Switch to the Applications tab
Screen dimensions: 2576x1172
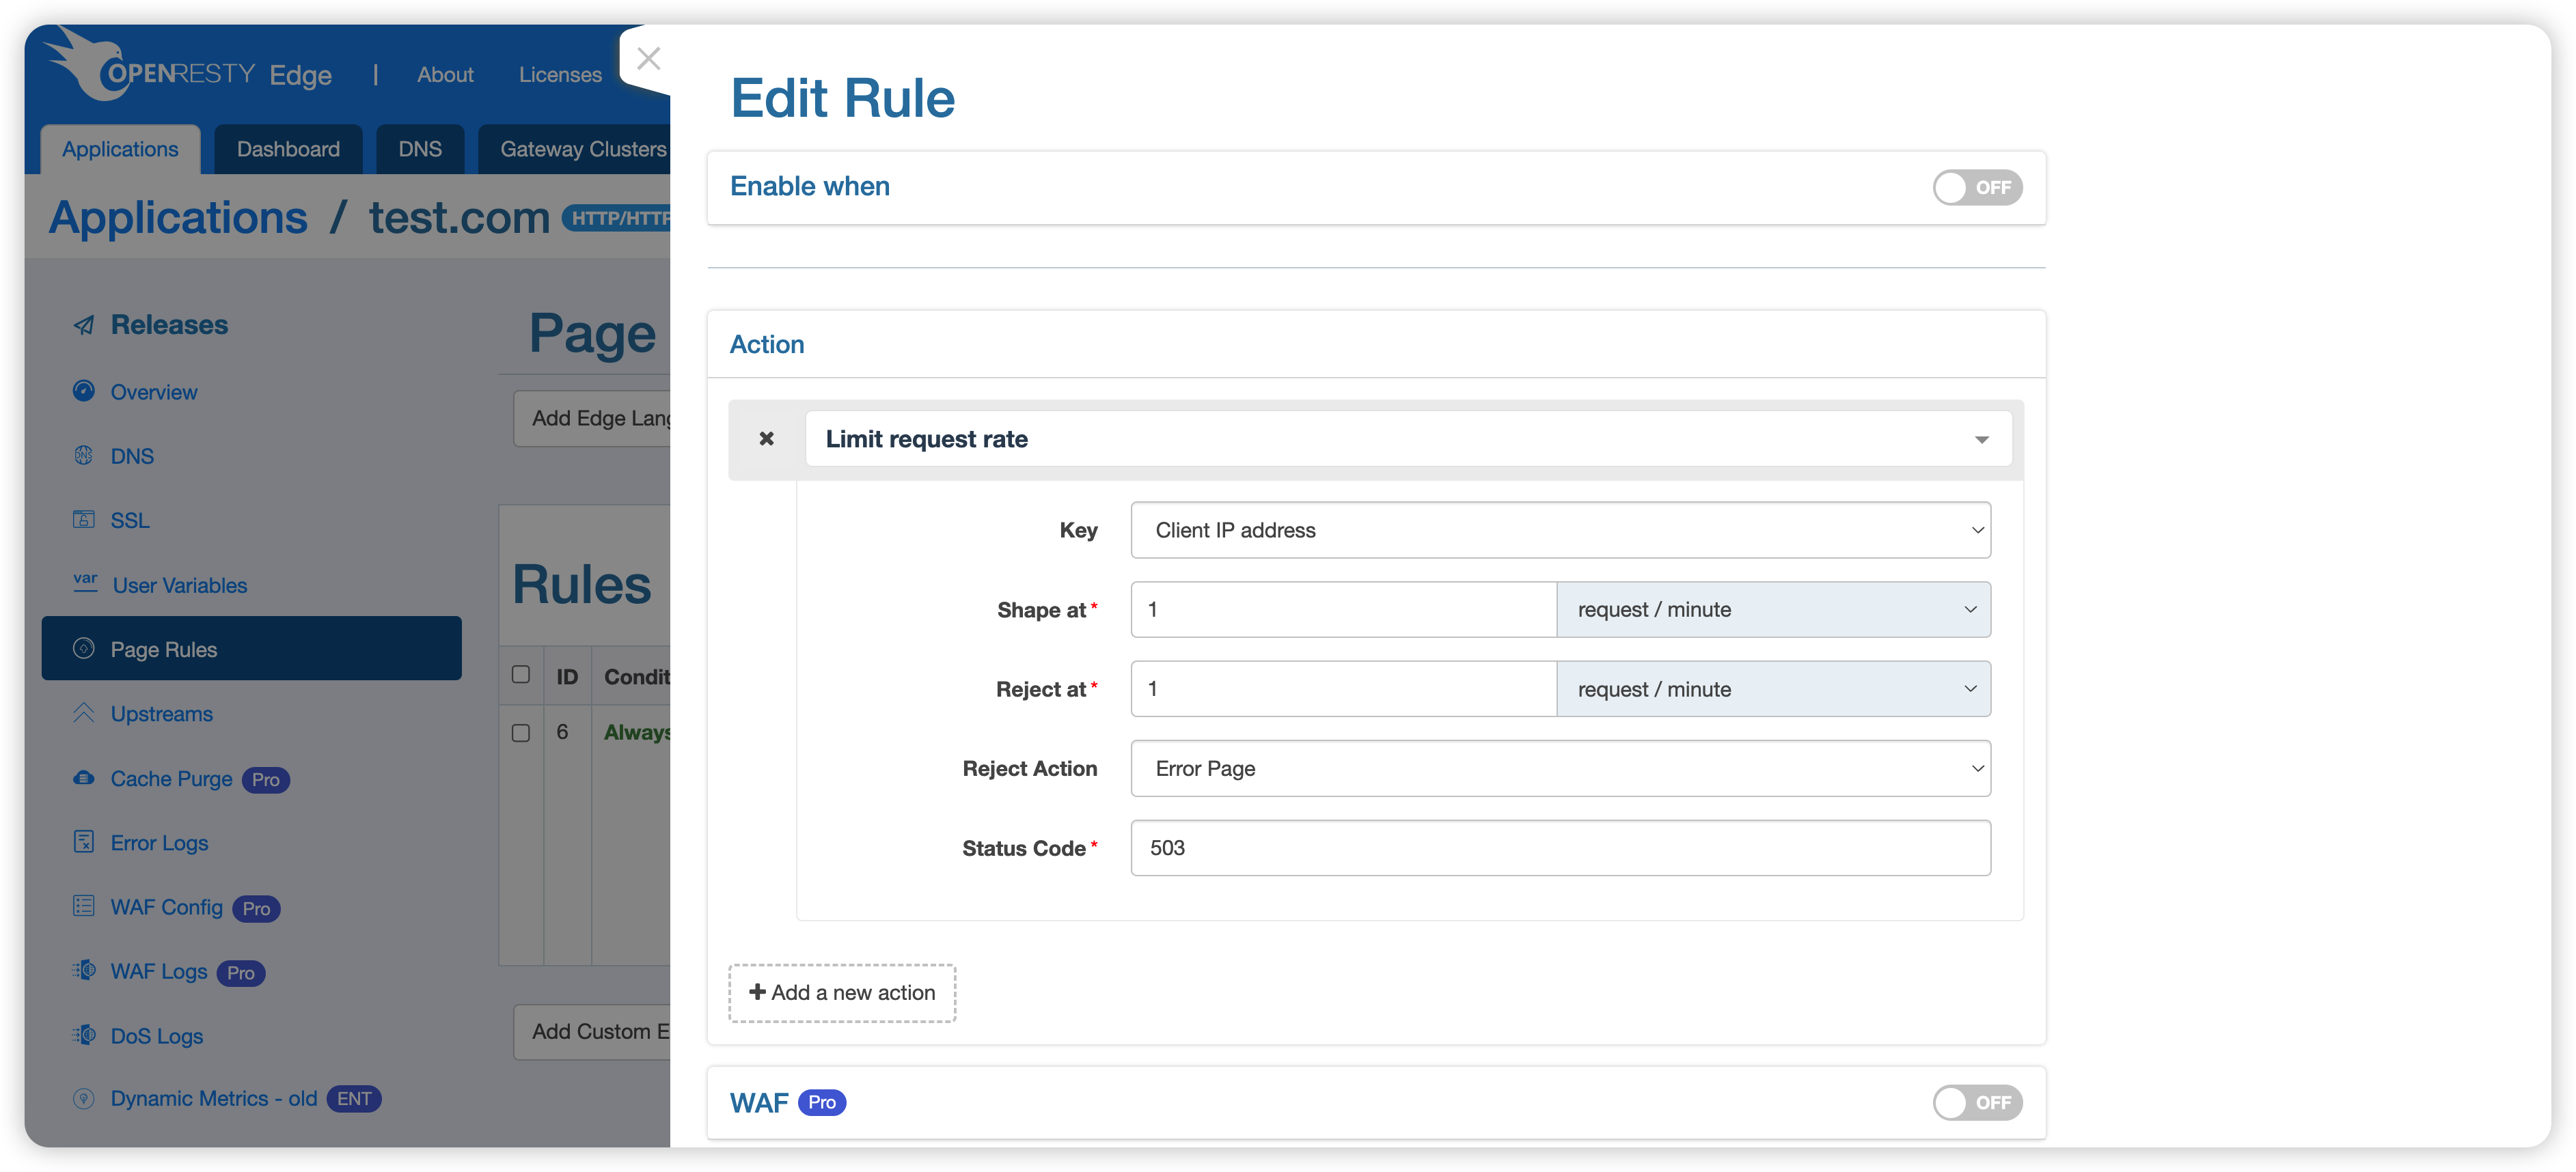(120, 150)
